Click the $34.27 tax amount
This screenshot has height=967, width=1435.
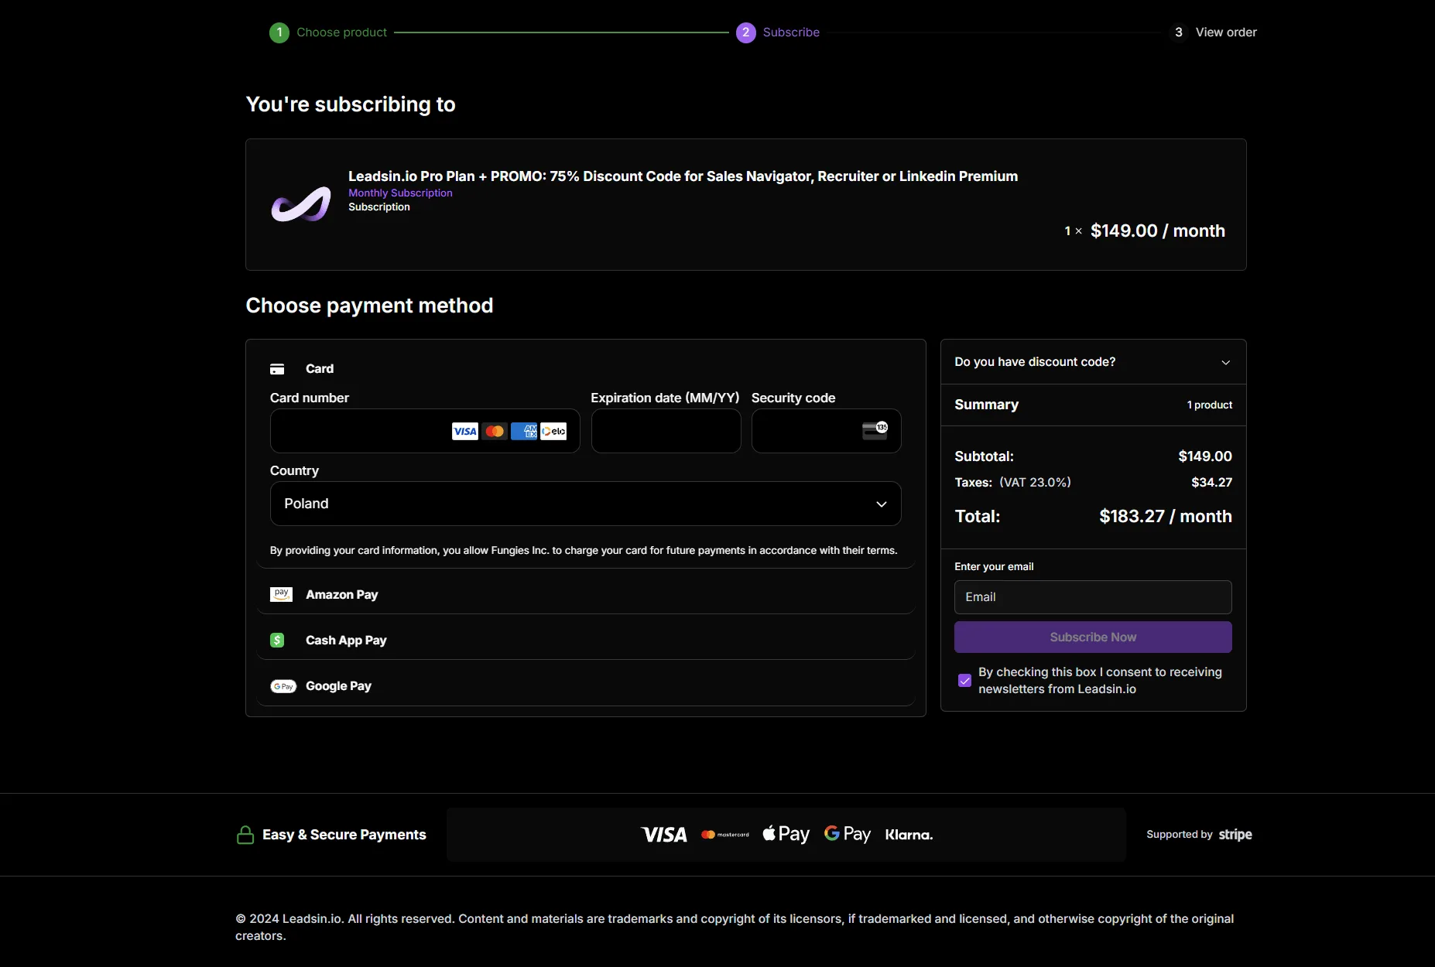(1212, 483)
